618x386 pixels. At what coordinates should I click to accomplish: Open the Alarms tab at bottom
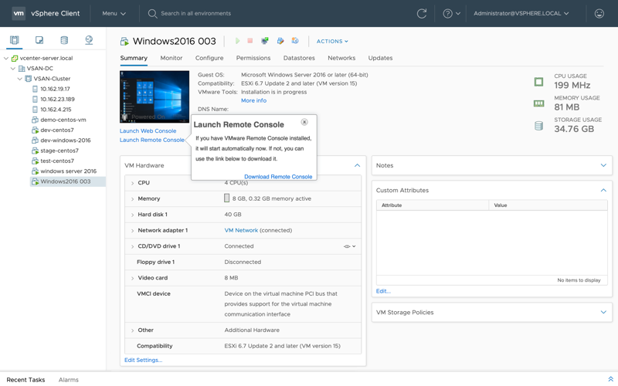pyautogui.click(x=69, y=380)
